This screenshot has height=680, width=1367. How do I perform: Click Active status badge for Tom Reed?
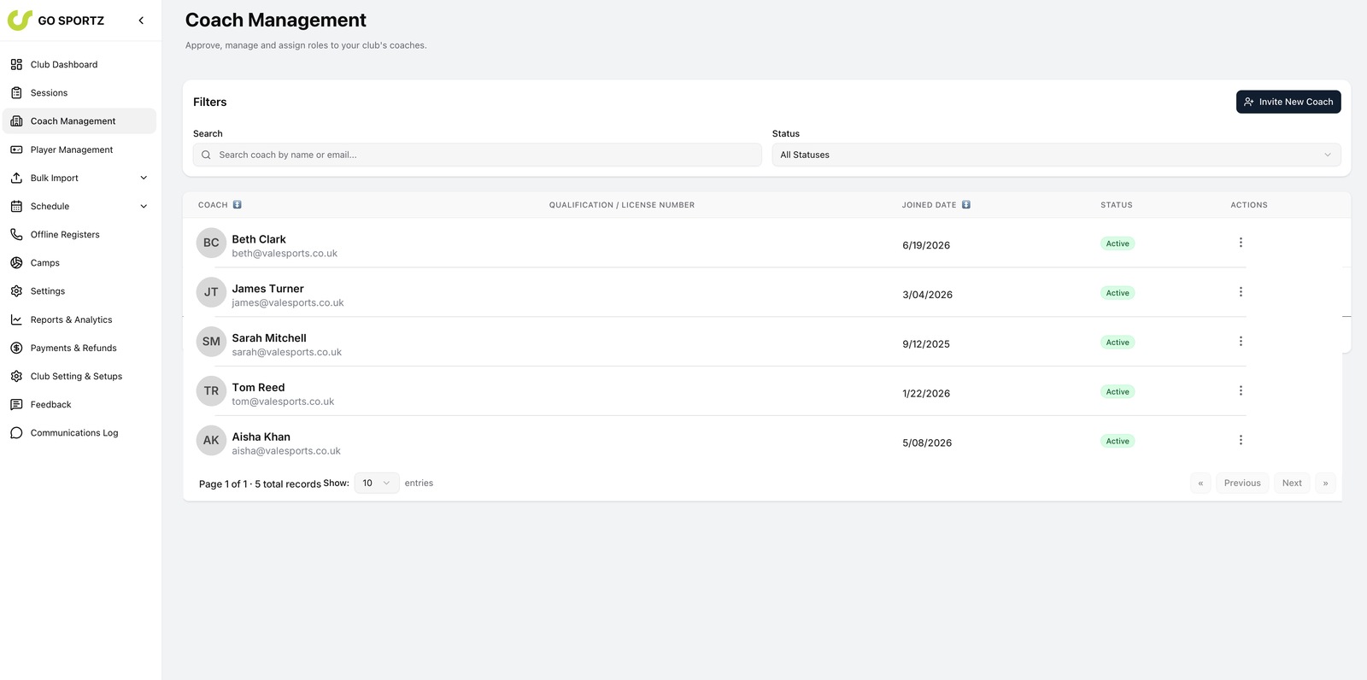[x=1118, y=392]
